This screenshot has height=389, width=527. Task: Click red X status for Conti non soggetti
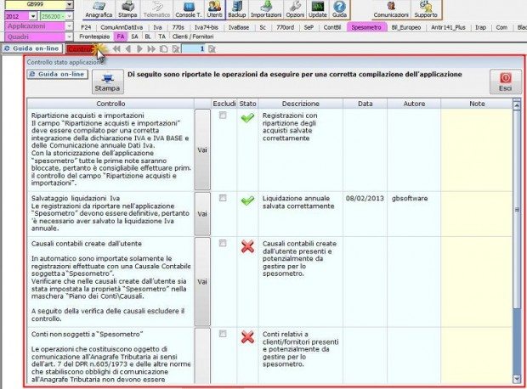pyautogui.click(x=247, y=337)
